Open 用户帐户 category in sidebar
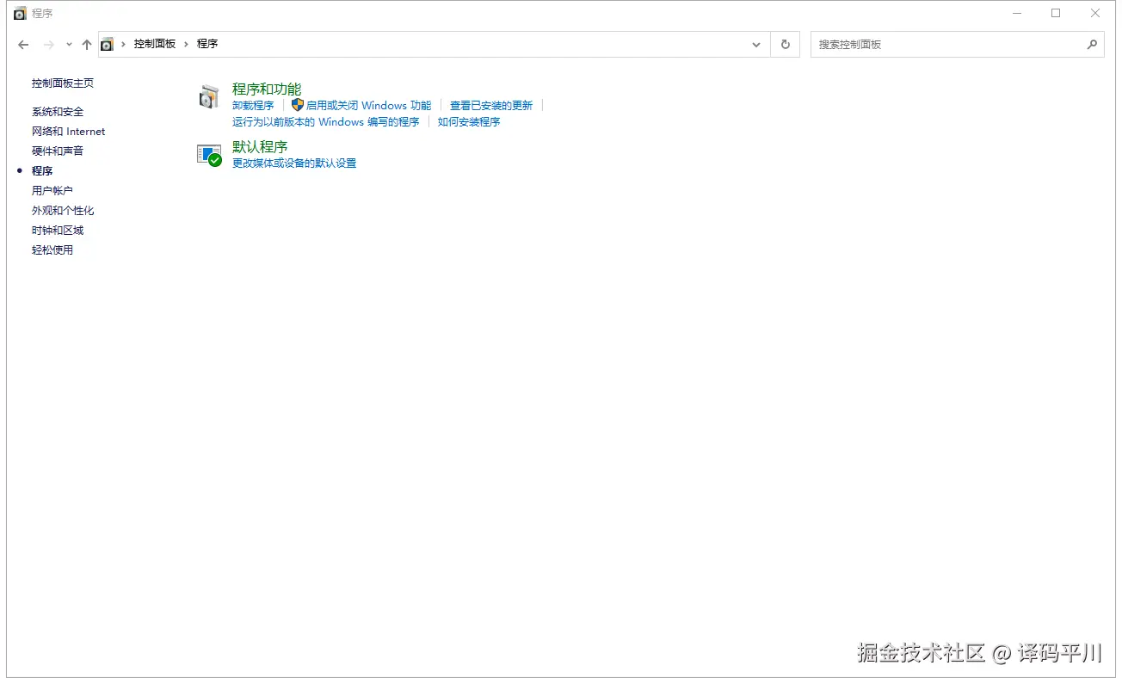 point(52,191)
